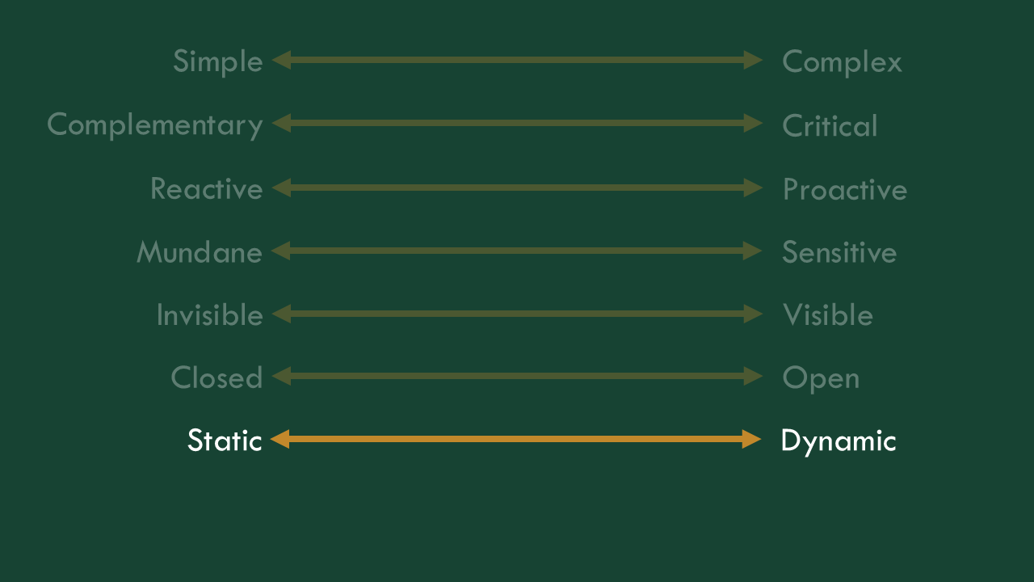The height and width of the screenshot is (582, 1034).
Task: Select the orange Static–Dynamic arrow line
Action: click(516, 439)
